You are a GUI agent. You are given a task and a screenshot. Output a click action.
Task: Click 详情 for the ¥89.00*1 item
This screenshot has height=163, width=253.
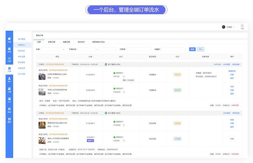tap(232, 139)
